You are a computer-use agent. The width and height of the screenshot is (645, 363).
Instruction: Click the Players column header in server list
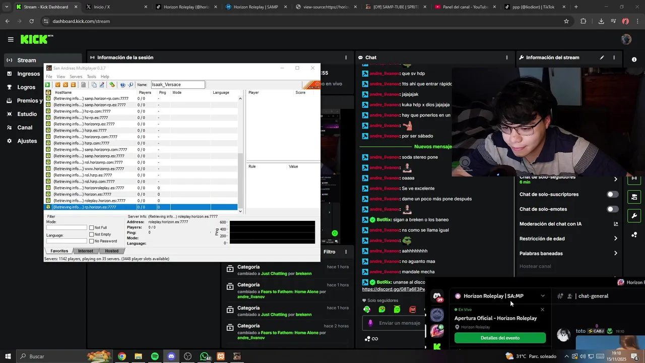(x=145, y=93)
